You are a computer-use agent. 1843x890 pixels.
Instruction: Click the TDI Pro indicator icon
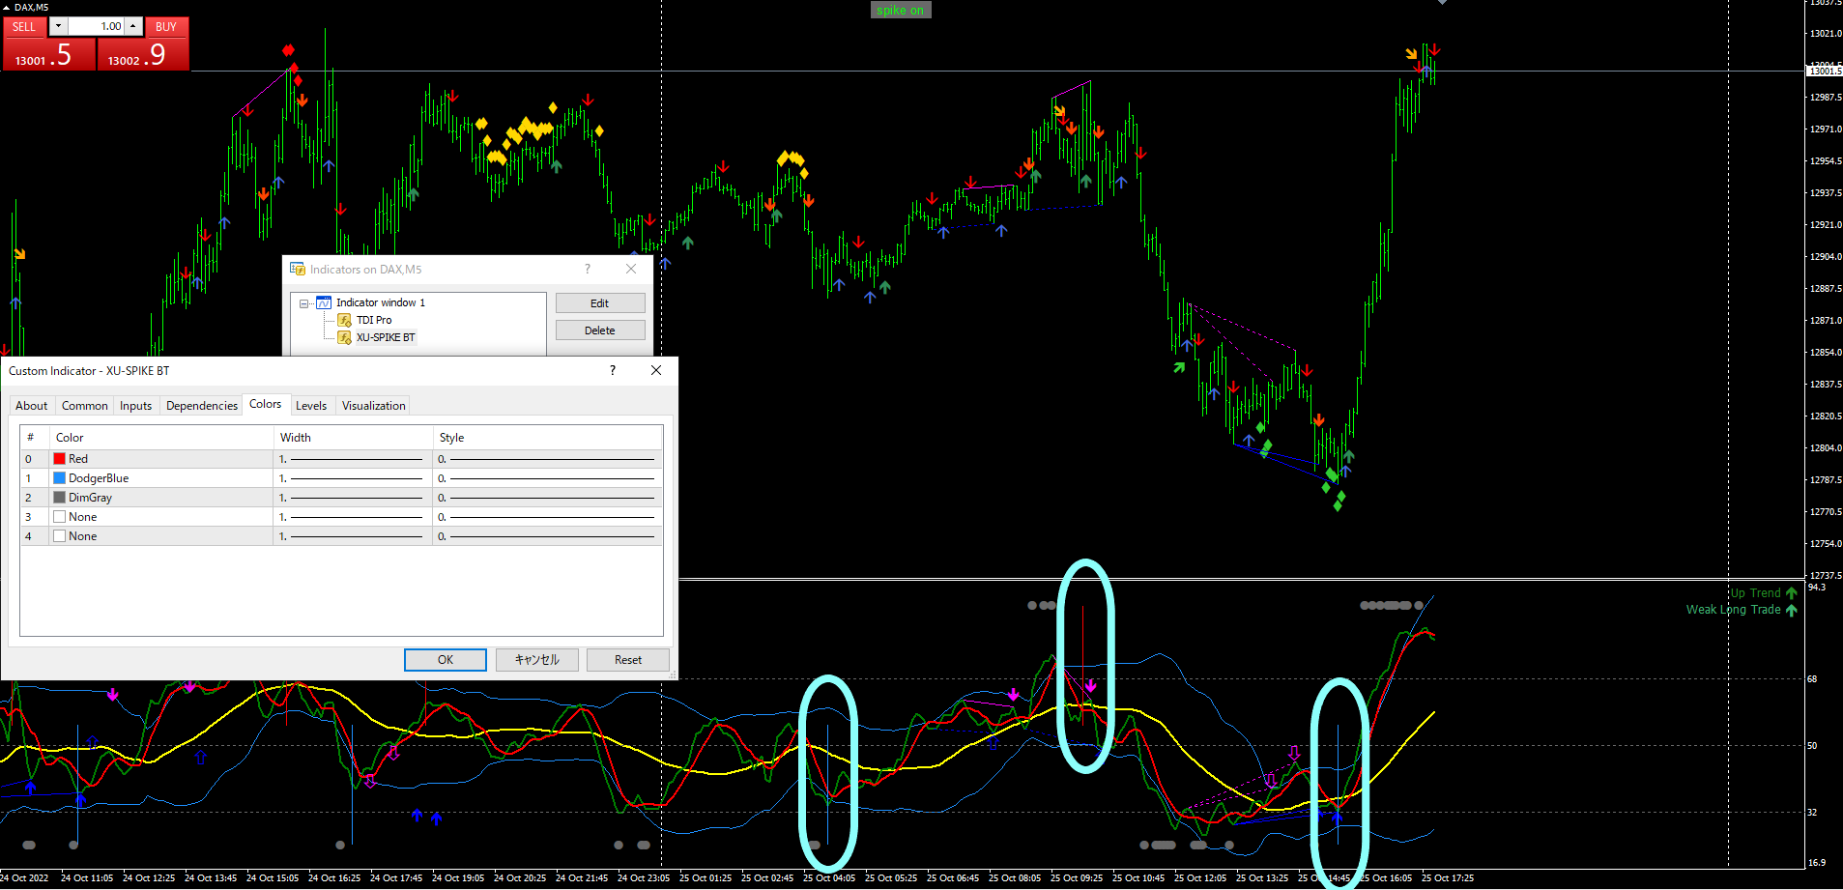point(344,320)
